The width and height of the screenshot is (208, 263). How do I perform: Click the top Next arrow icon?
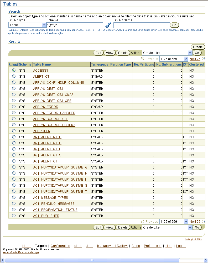(x=204, y=59)
